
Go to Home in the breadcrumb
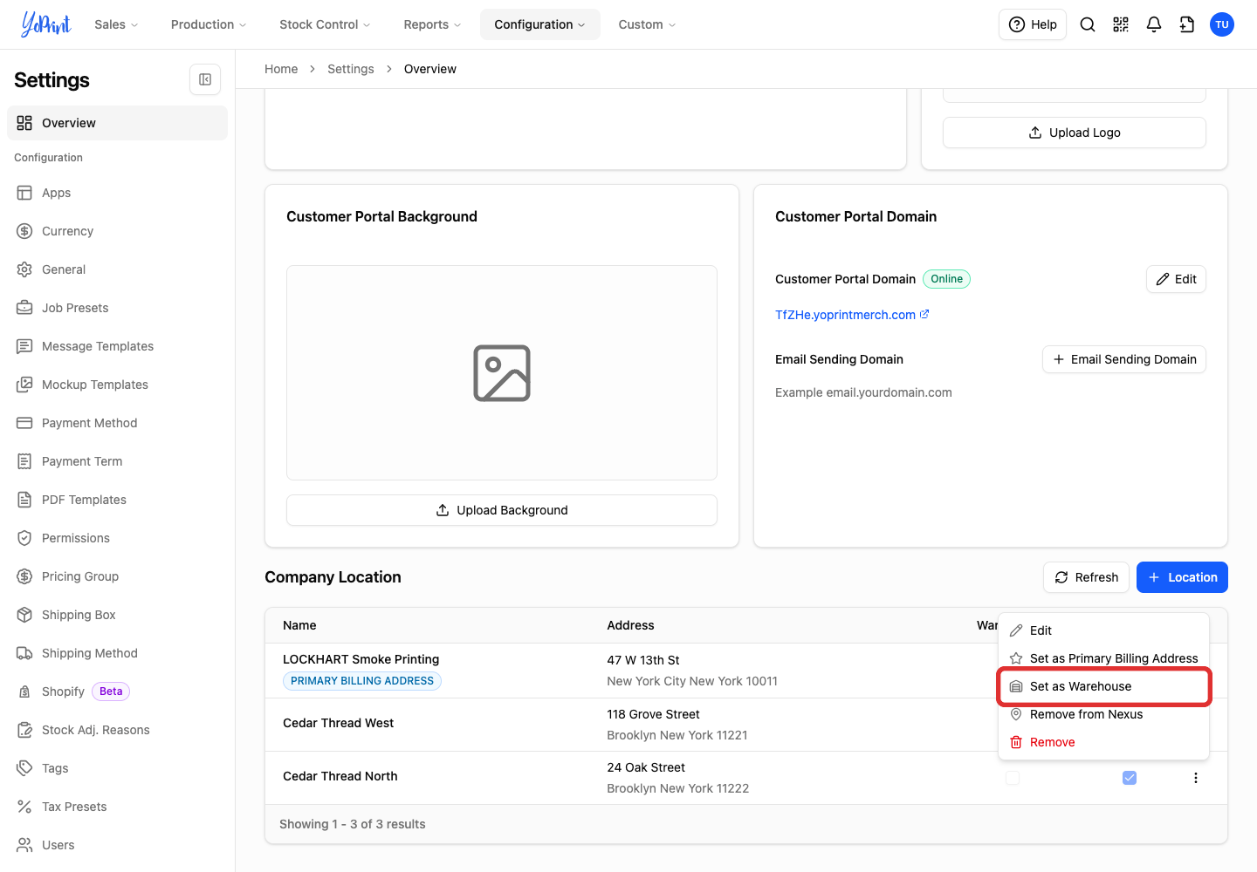[x=281, y=69]
